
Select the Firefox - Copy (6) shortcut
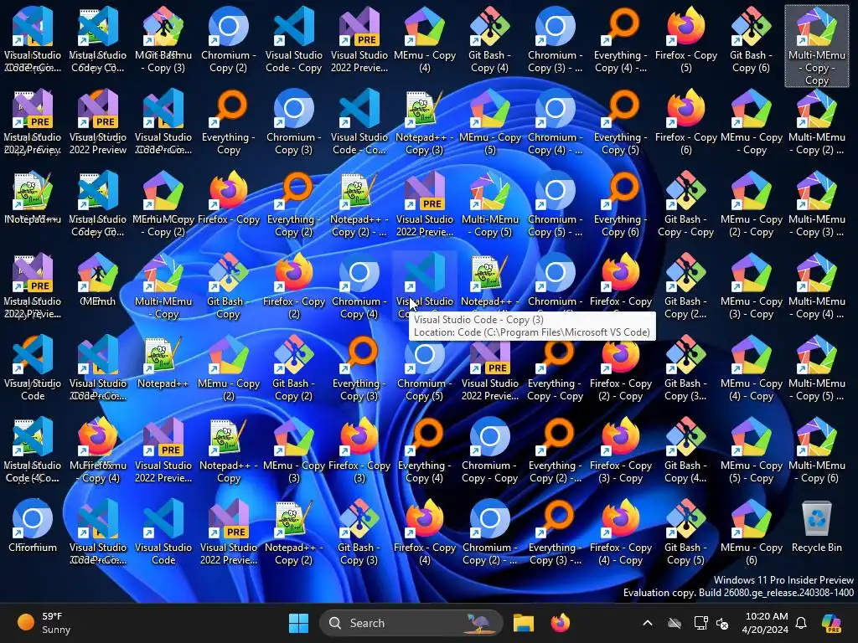[686, 123]
